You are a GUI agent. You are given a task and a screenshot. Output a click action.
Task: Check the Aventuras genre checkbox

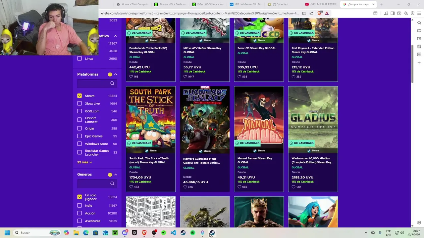point(79,221)
